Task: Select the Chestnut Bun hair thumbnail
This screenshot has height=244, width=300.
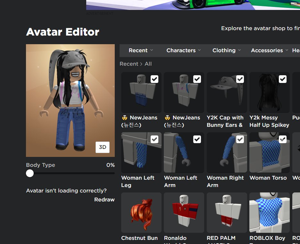Action: coord(141,213)
